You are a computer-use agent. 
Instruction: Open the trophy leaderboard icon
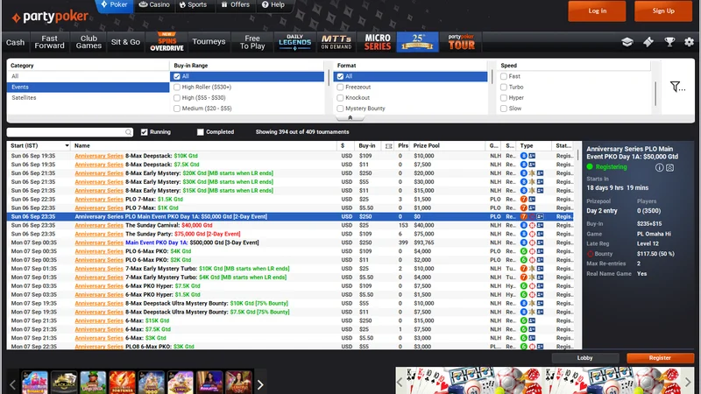pos(669,42)
